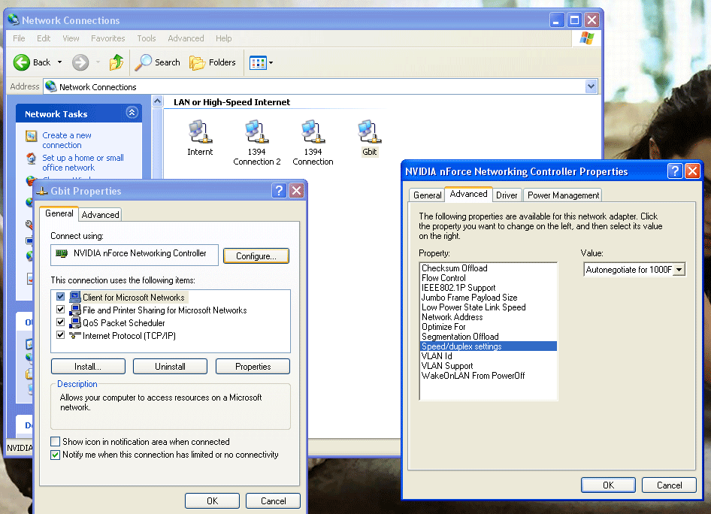This screenshot has width=711, height=514.
Task: Uncheck Client for Microsoft Networks
Action: point(60,297)
